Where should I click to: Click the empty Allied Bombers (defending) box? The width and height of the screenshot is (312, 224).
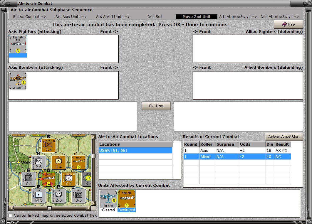pos(248,85)
